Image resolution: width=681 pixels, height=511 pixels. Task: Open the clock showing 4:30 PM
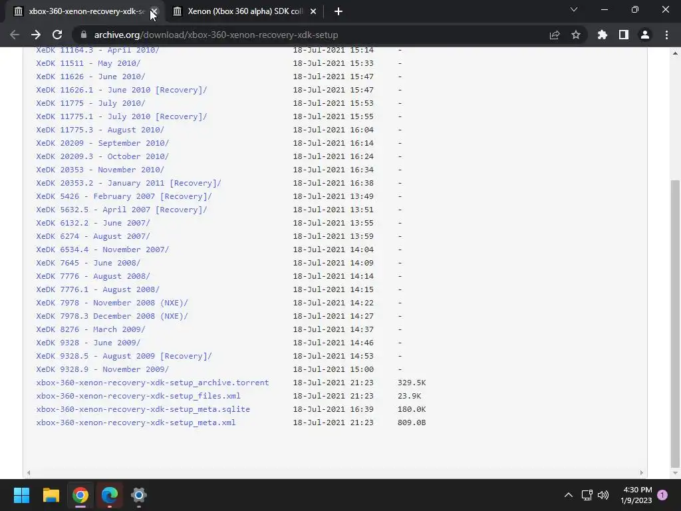(x=636, y=495)
